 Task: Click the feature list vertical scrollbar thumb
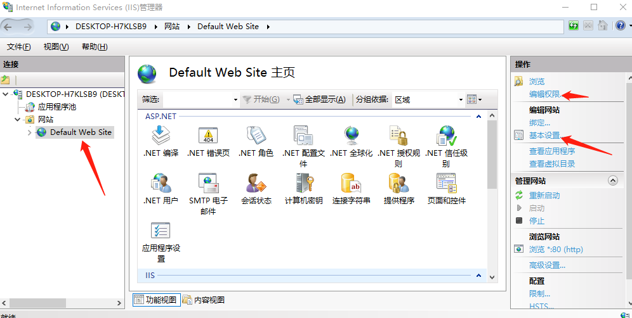point(492,155)
